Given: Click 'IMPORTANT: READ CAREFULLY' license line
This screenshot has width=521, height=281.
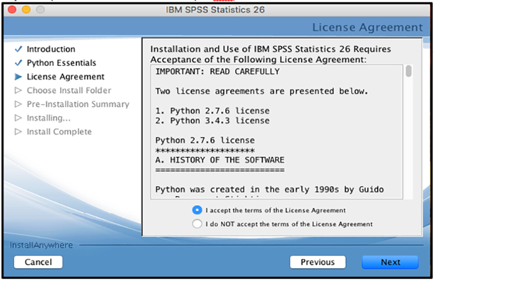Looking at the screenshot, I should 218,72.
